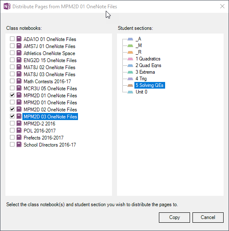The image size is (229, 231).
Task: Click the MPM2D-2 2016 notebook icon
Action: (x=19, y=123)
